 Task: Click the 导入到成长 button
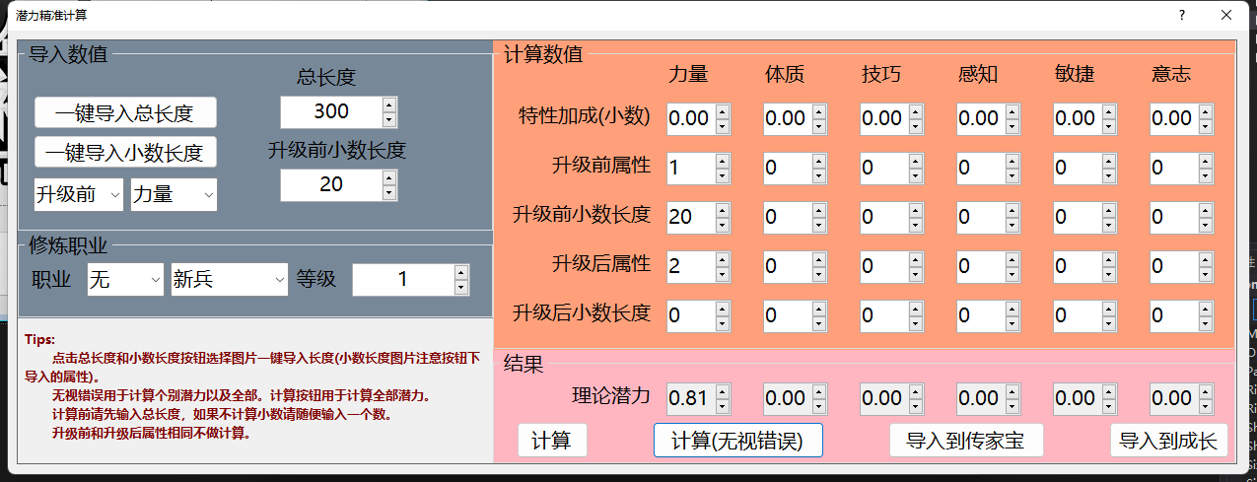point(1168,440)
